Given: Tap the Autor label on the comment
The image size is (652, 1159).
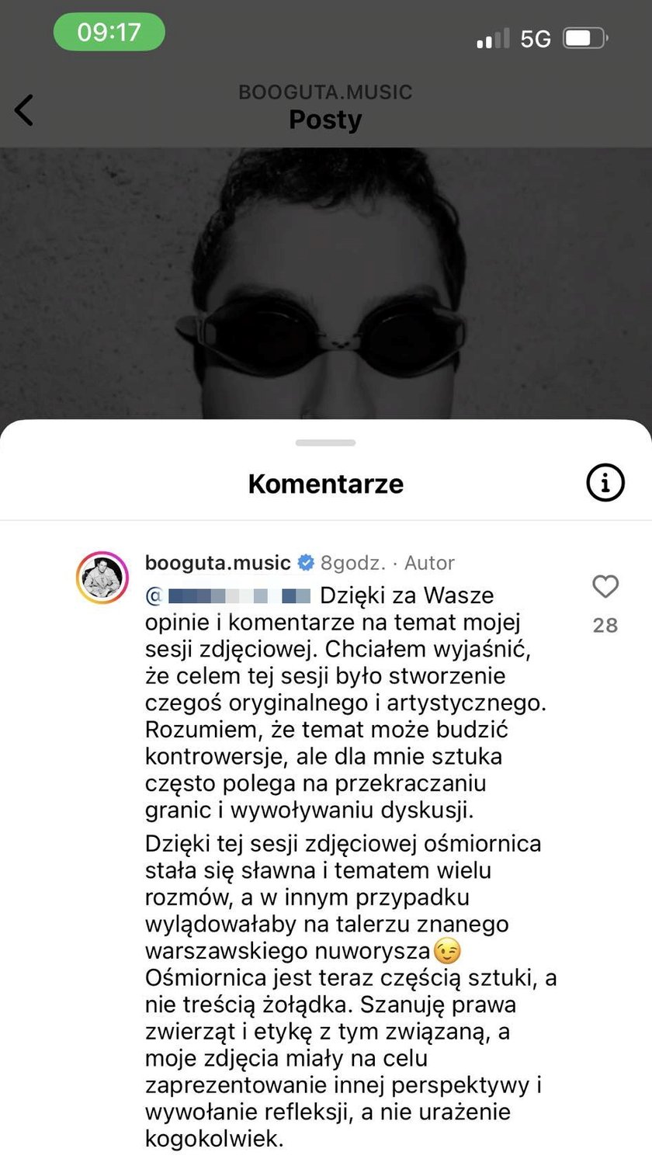Looking at the screenshot, I should pos(429,563).
